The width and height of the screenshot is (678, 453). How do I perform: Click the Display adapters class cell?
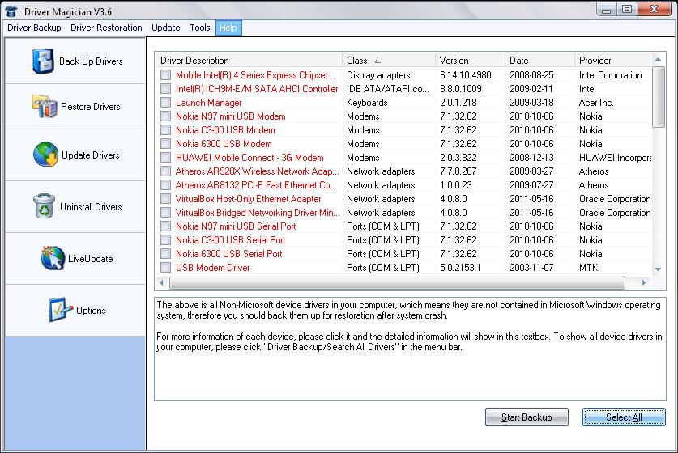(x=378, y=75)
